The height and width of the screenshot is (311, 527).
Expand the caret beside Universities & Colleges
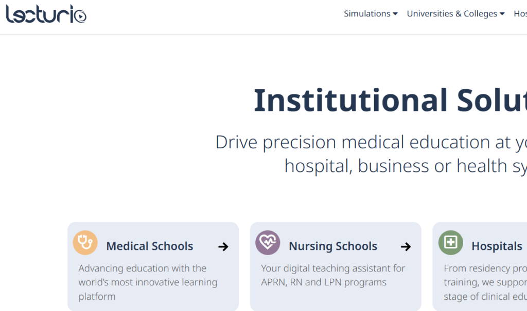pyautogui.click(x=502, y=14)
